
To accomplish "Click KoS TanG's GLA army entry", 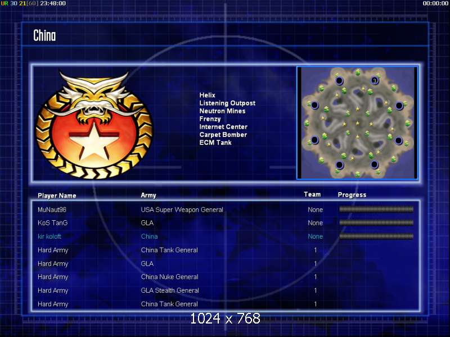I will pyautogui.click(x=147, y=223).
